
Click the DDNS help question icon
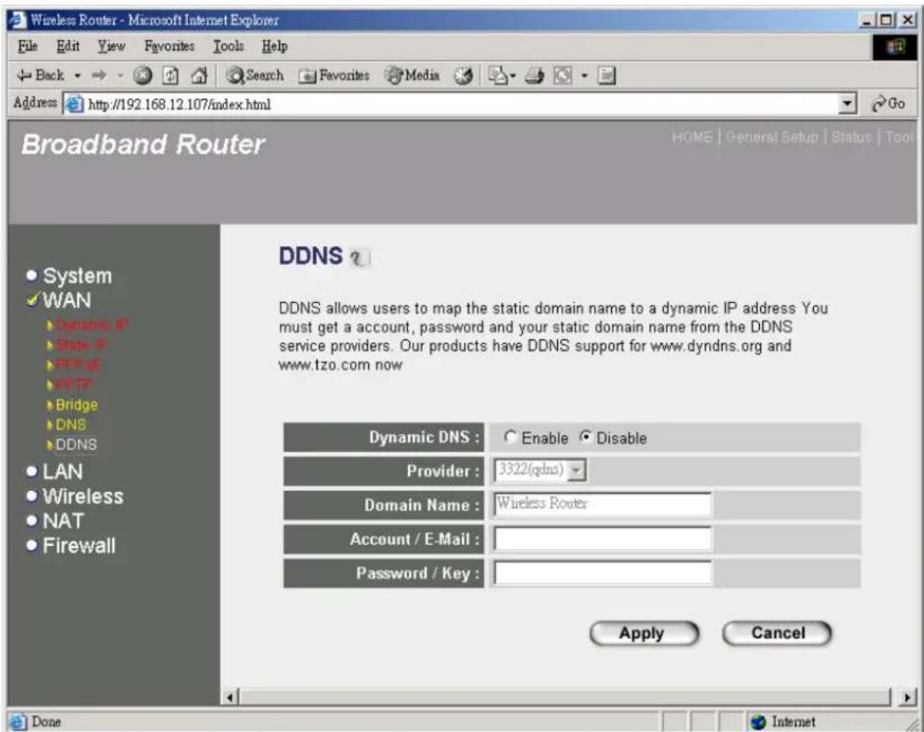[360, 257]
